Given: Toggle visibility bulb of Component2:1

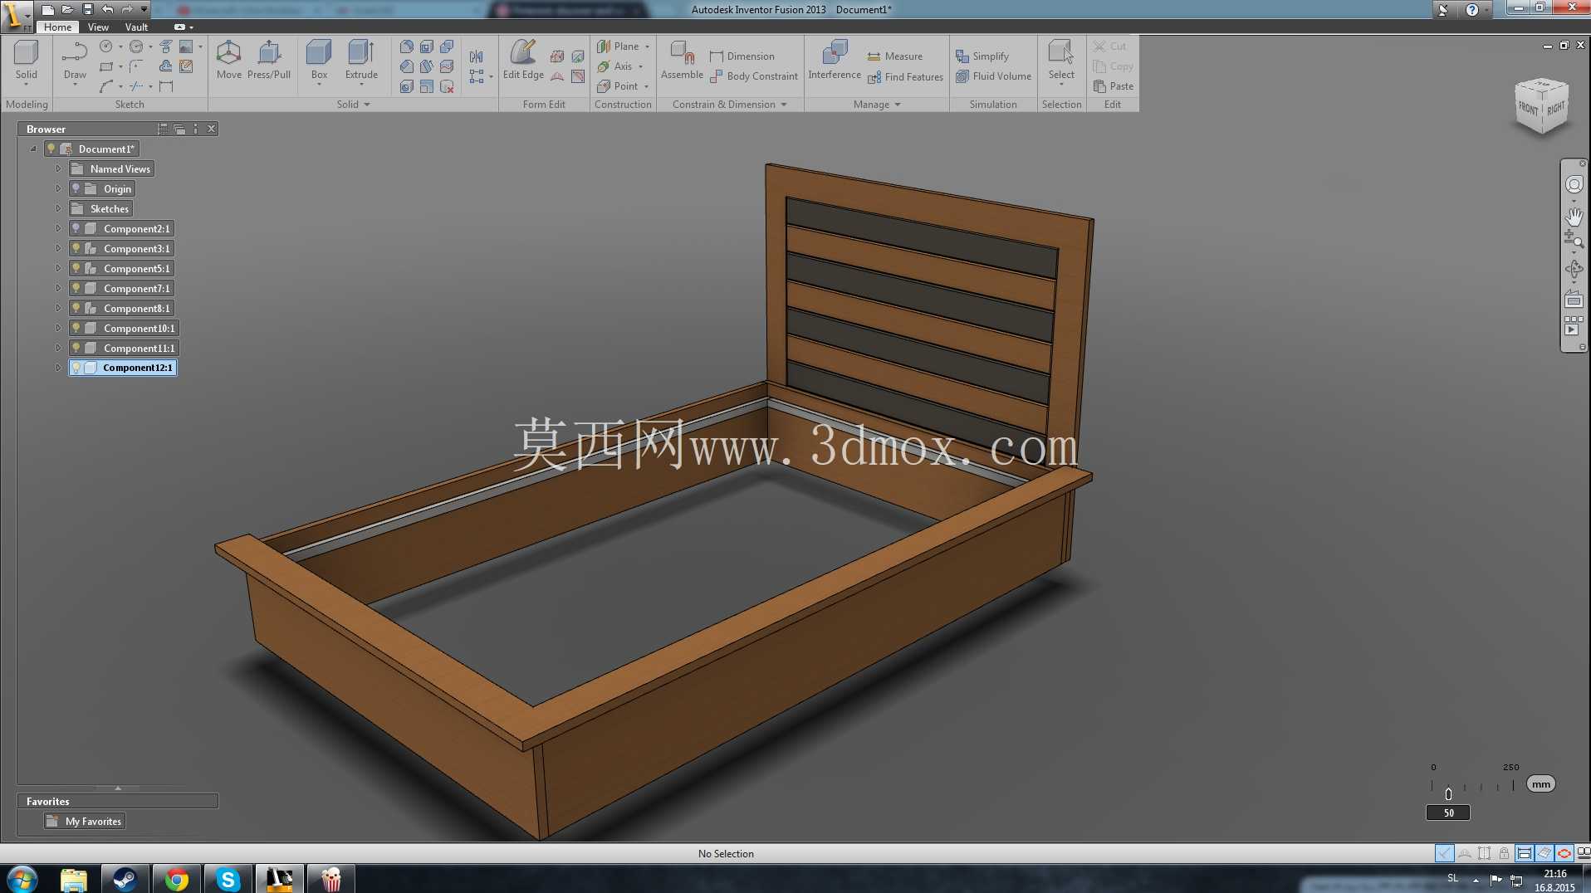Looking at the screenshot, I should pos(76,228).
